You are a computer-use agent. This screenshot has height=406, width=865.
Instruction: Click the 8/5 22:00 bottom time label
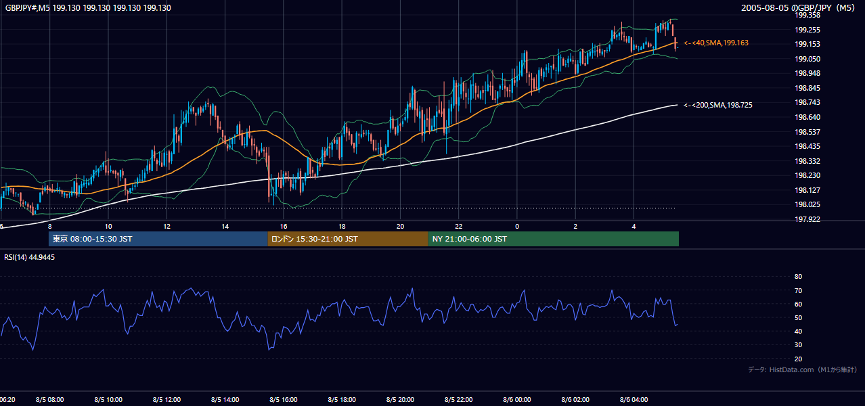pos(458,399)
